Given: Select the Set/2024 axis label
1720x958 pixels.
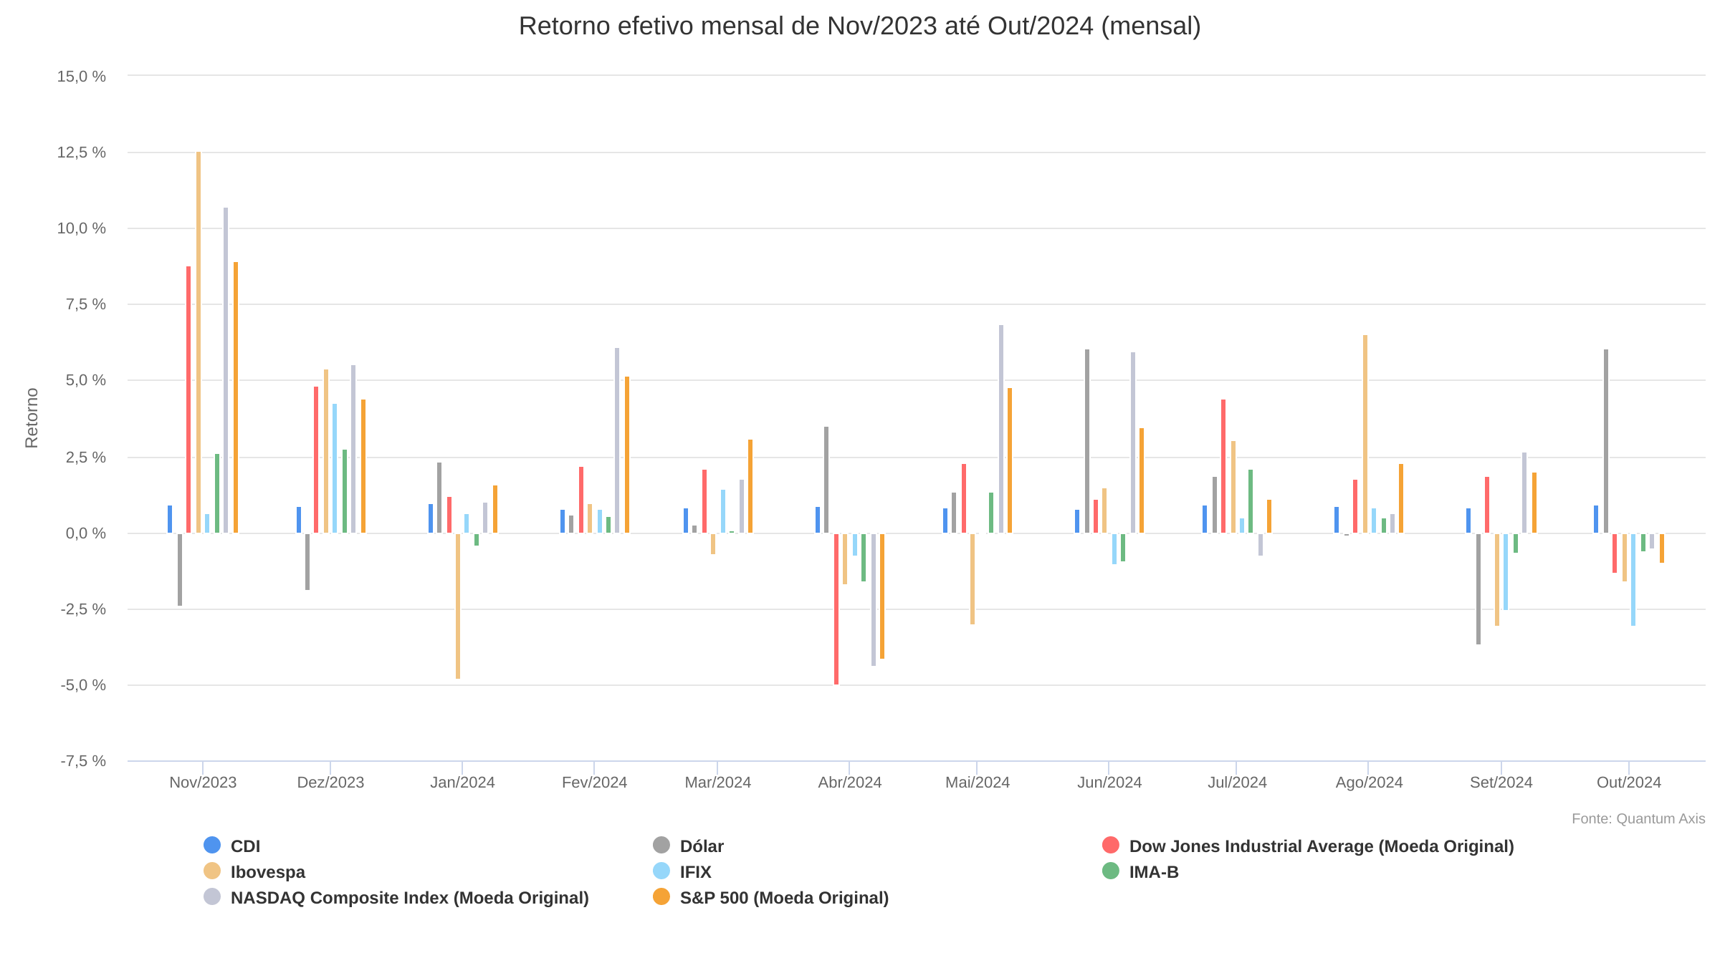Looking at the screenshot, I should click(1501, 783).
